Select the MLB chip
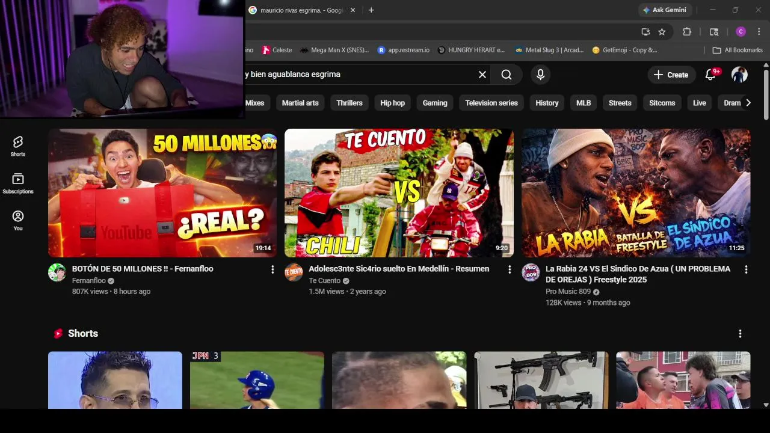Screen dimensions: 770x433 point(584,103)
